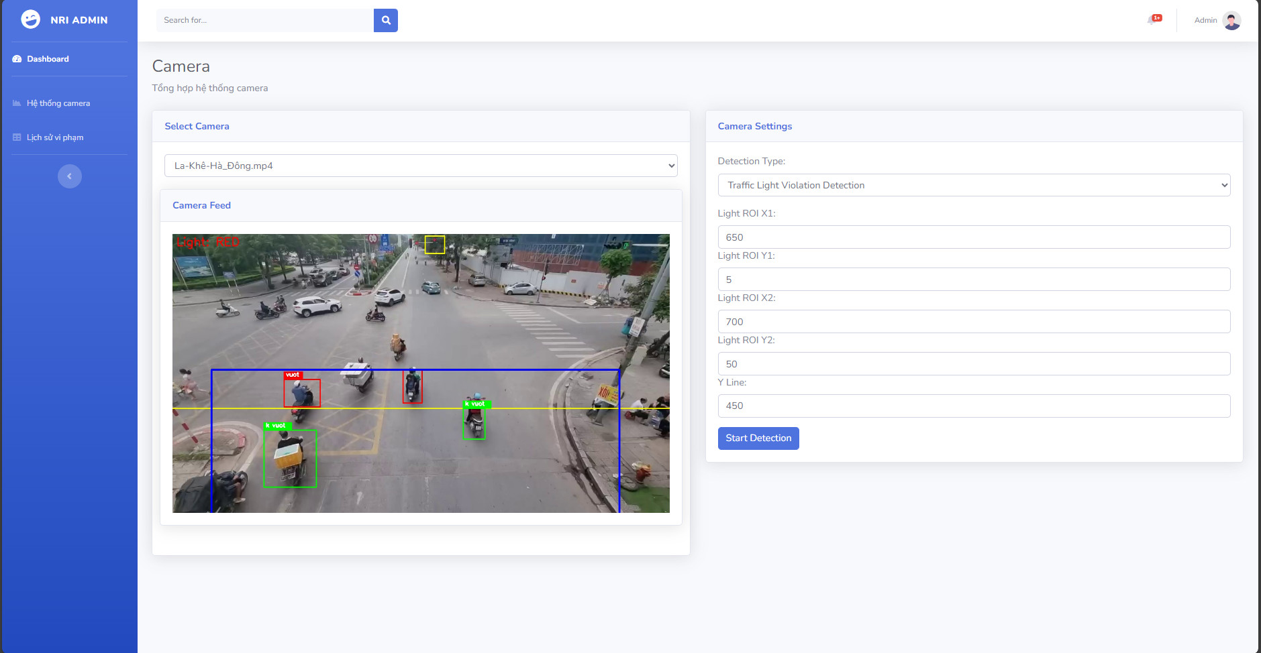
Task: Click the search magnifier button
Action: [386, 20]
